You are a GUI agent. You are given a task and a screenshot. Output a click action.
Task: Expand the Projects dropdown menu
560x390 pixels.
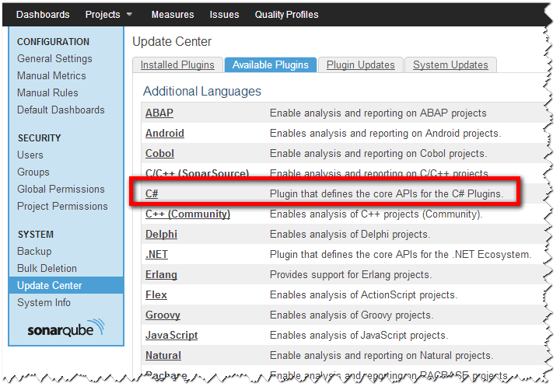[107, 14]
